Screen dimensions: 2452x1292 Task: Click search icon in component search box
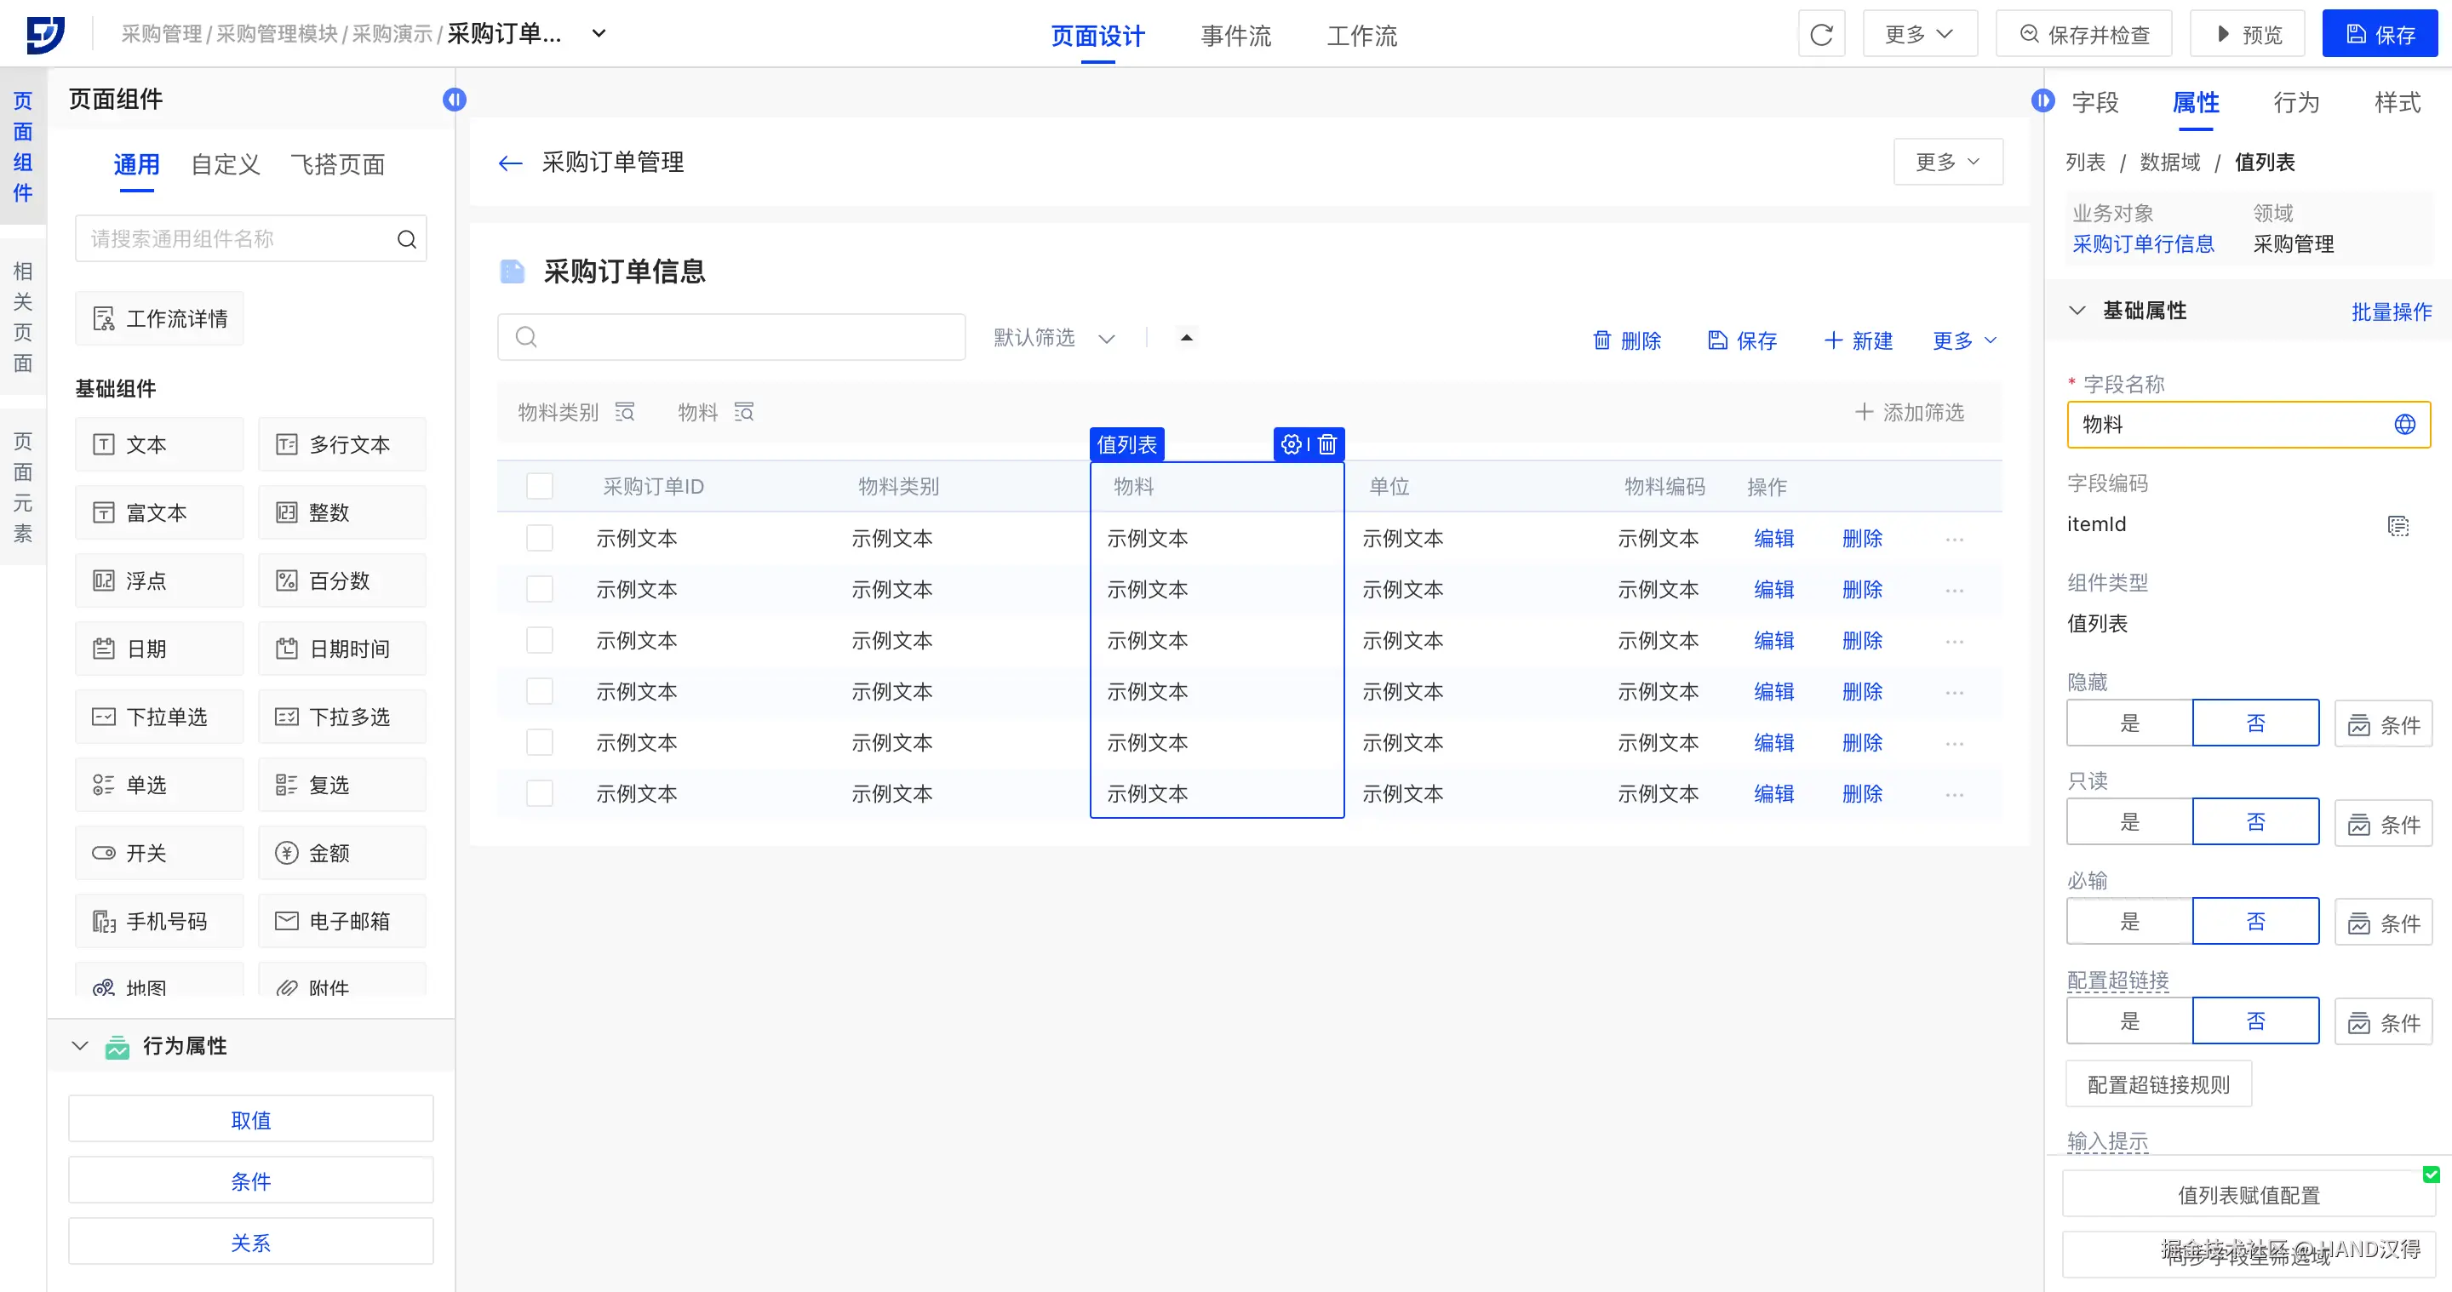(x=406, y=239)
